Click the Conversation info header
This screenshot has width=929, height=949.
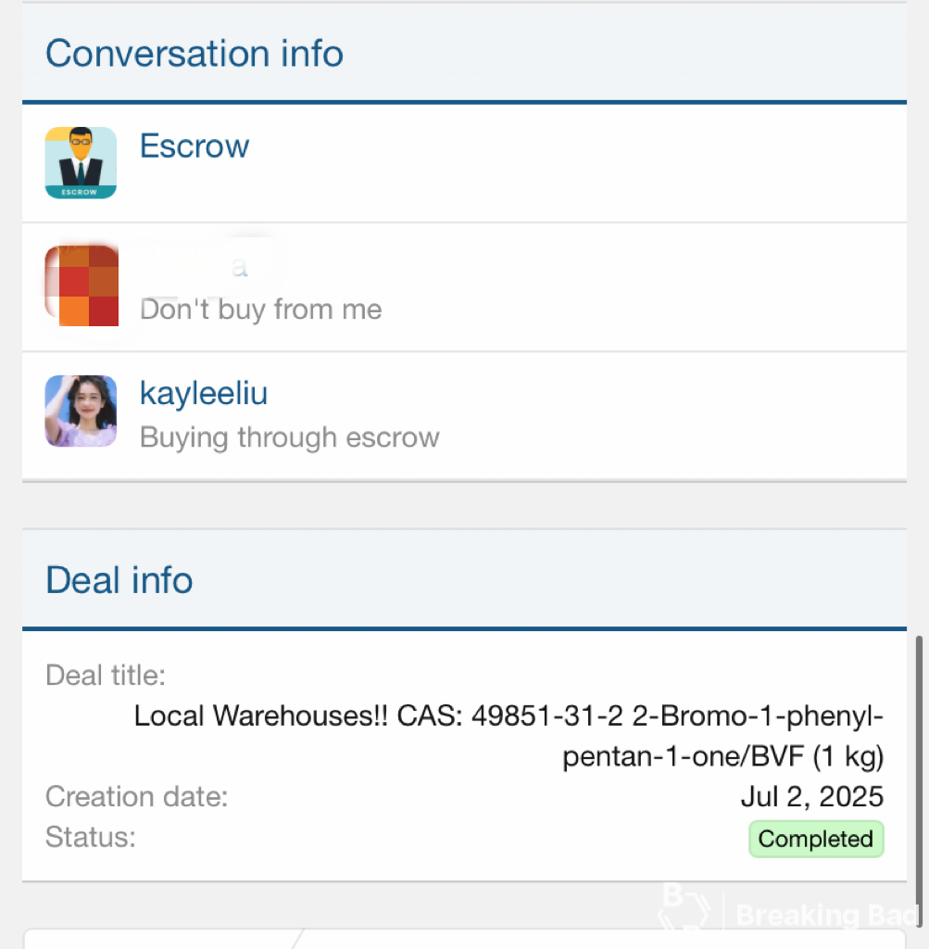tap(195, 53)
